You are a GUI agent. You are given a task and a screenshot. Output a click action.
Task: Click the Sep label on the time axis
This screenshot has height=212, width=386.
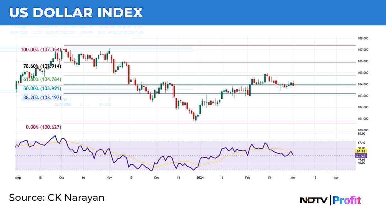click(x=18, y=178)
